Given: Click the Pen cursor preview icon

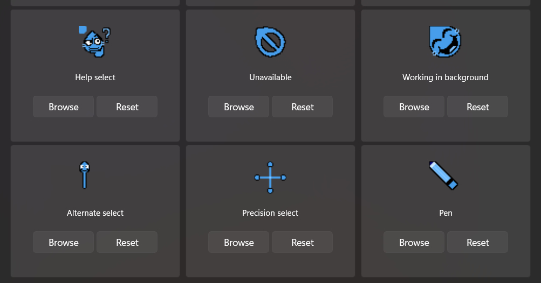Looking at the screenshot, I should [x=443, y=175].
